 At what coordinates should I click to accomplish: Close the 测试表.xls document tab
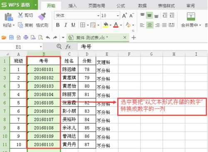[x=125, y=37]
